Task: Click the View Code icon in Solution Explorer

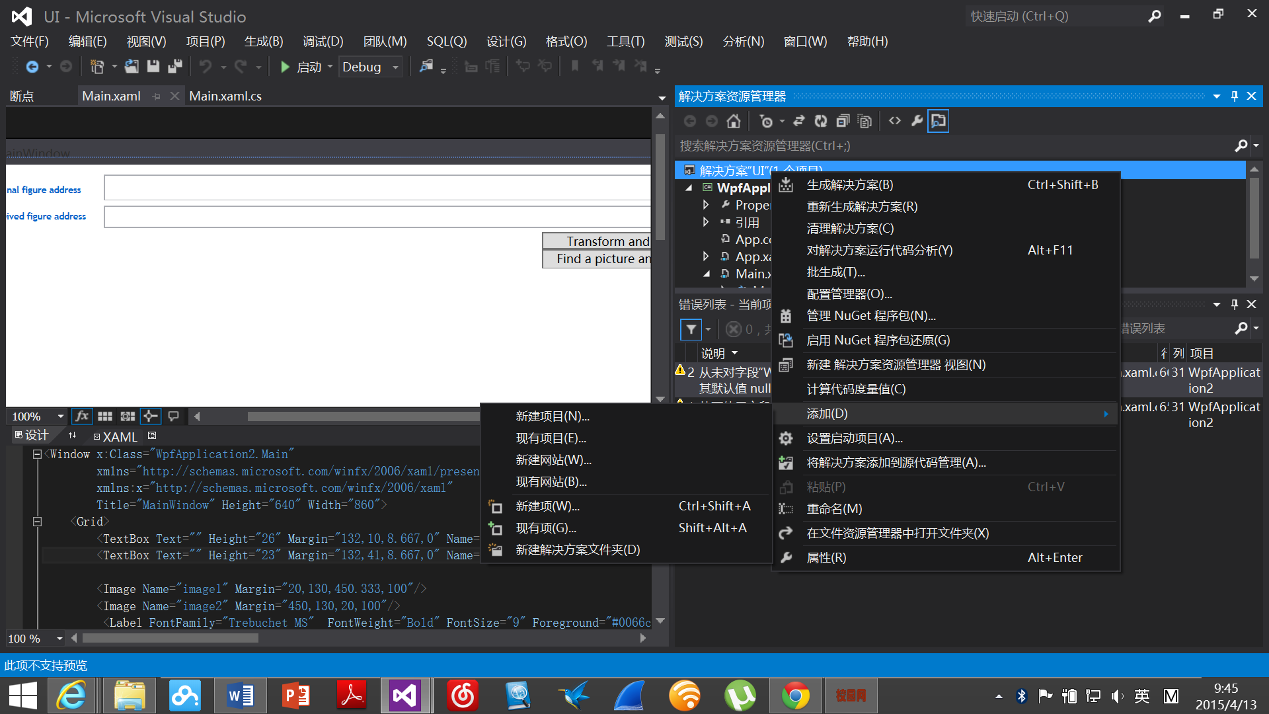Action: [x=895, y=121]
